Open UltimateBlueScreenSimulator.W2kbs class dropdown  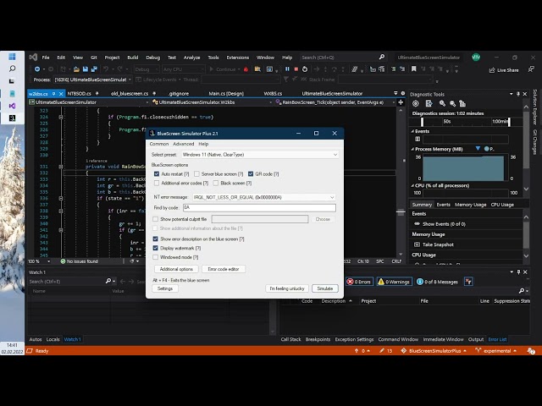pyautogui.click(x=213, y=102)
